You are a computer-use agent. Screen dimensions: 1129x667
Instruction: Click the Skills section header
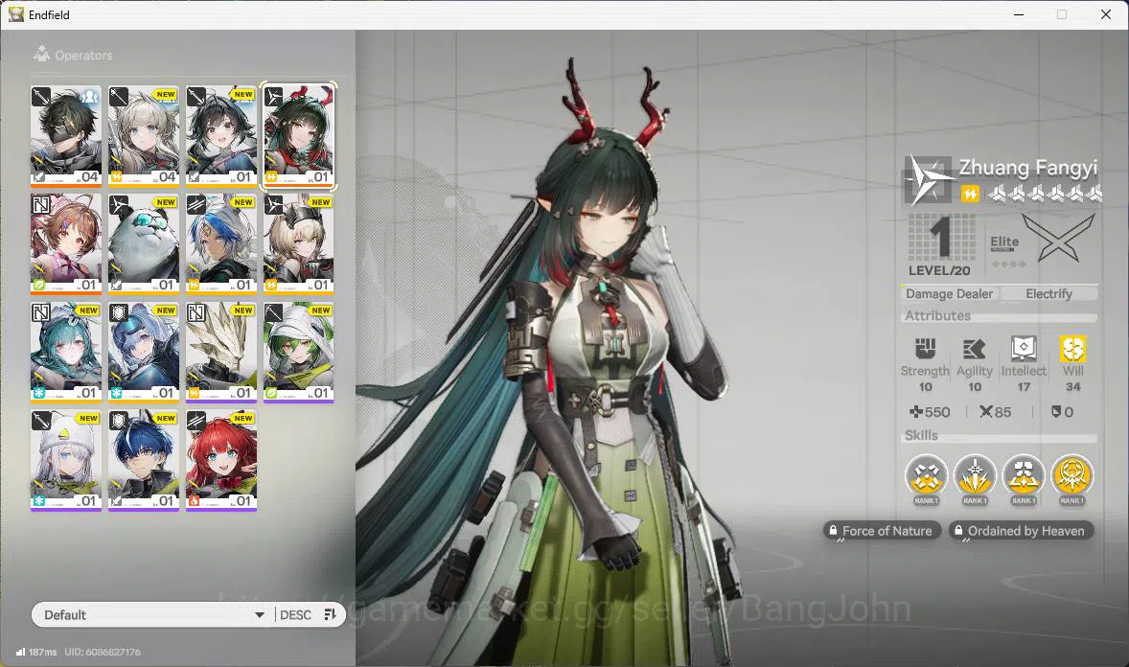point(921,435)
